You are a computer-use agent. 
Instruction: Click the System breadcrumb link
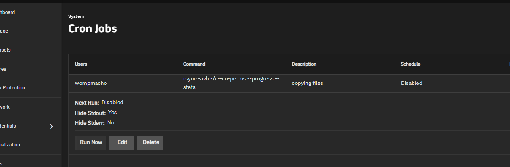pyautogui.click(x=76, y=16)
